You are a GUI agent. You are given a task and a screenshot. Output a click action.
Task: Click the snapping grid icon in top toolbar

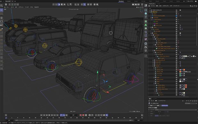85,4
